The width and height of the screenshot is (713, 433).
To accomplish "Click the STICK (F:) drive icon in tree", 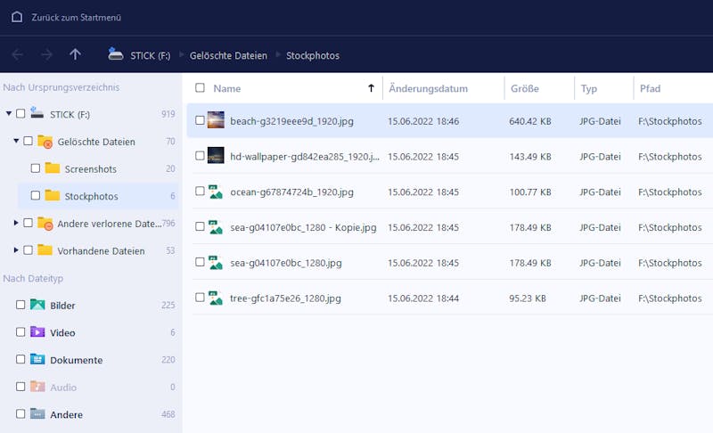I will [37, 112].
